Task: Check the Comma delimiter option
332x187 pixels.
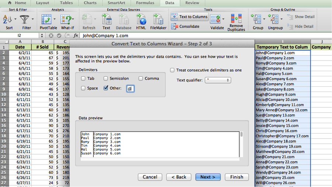Action: tap(141, 79)
